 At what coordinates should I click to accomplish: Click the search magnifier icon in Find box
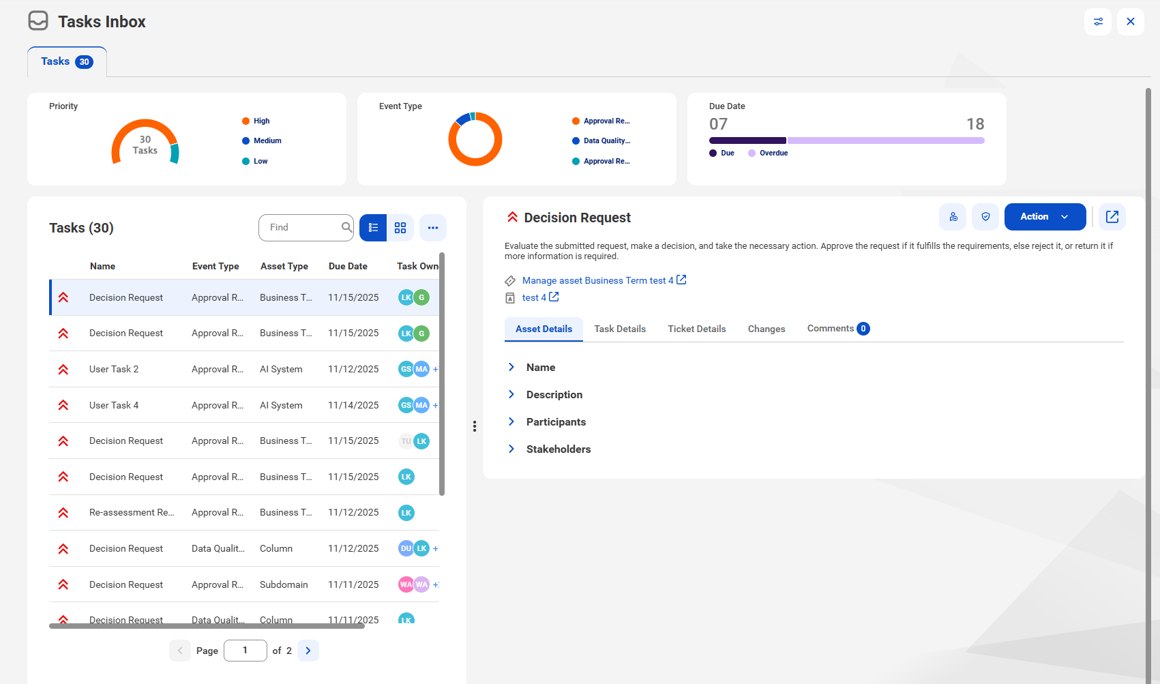pos(346,227)
